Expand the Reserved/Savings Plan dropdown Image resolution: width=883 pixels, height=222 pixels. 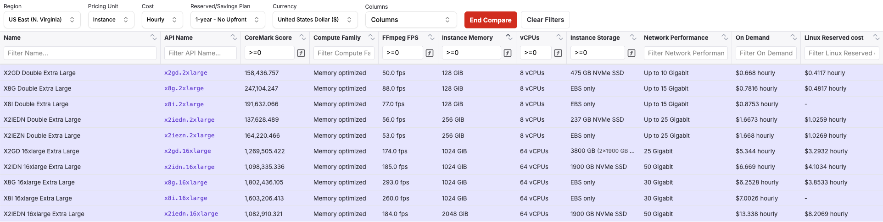coord(227,20)
